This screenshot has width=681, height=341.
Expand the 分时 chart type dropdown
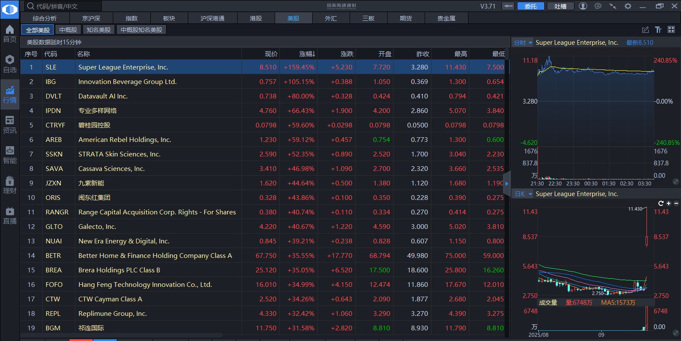click(523, 43)
